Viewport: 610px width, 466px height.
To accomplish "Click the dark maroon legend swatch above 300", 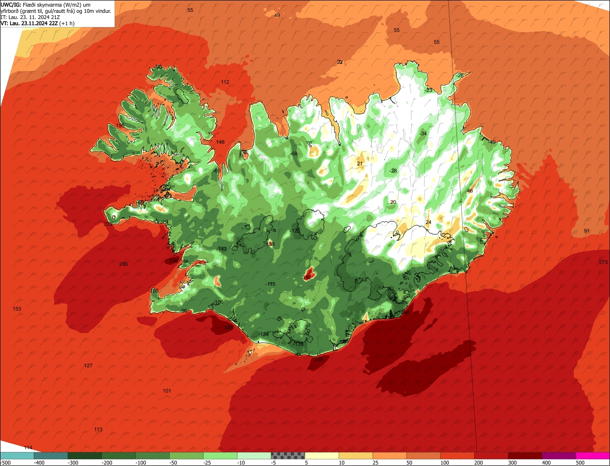I will tap(525, 456).
